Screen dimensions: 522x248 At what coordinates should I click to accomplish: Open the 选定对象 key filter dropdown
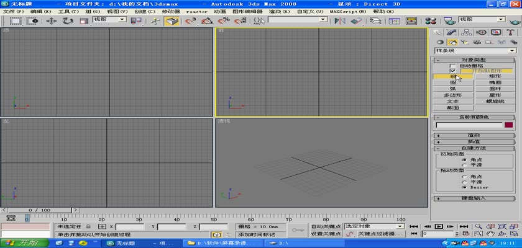click(374, 226)
